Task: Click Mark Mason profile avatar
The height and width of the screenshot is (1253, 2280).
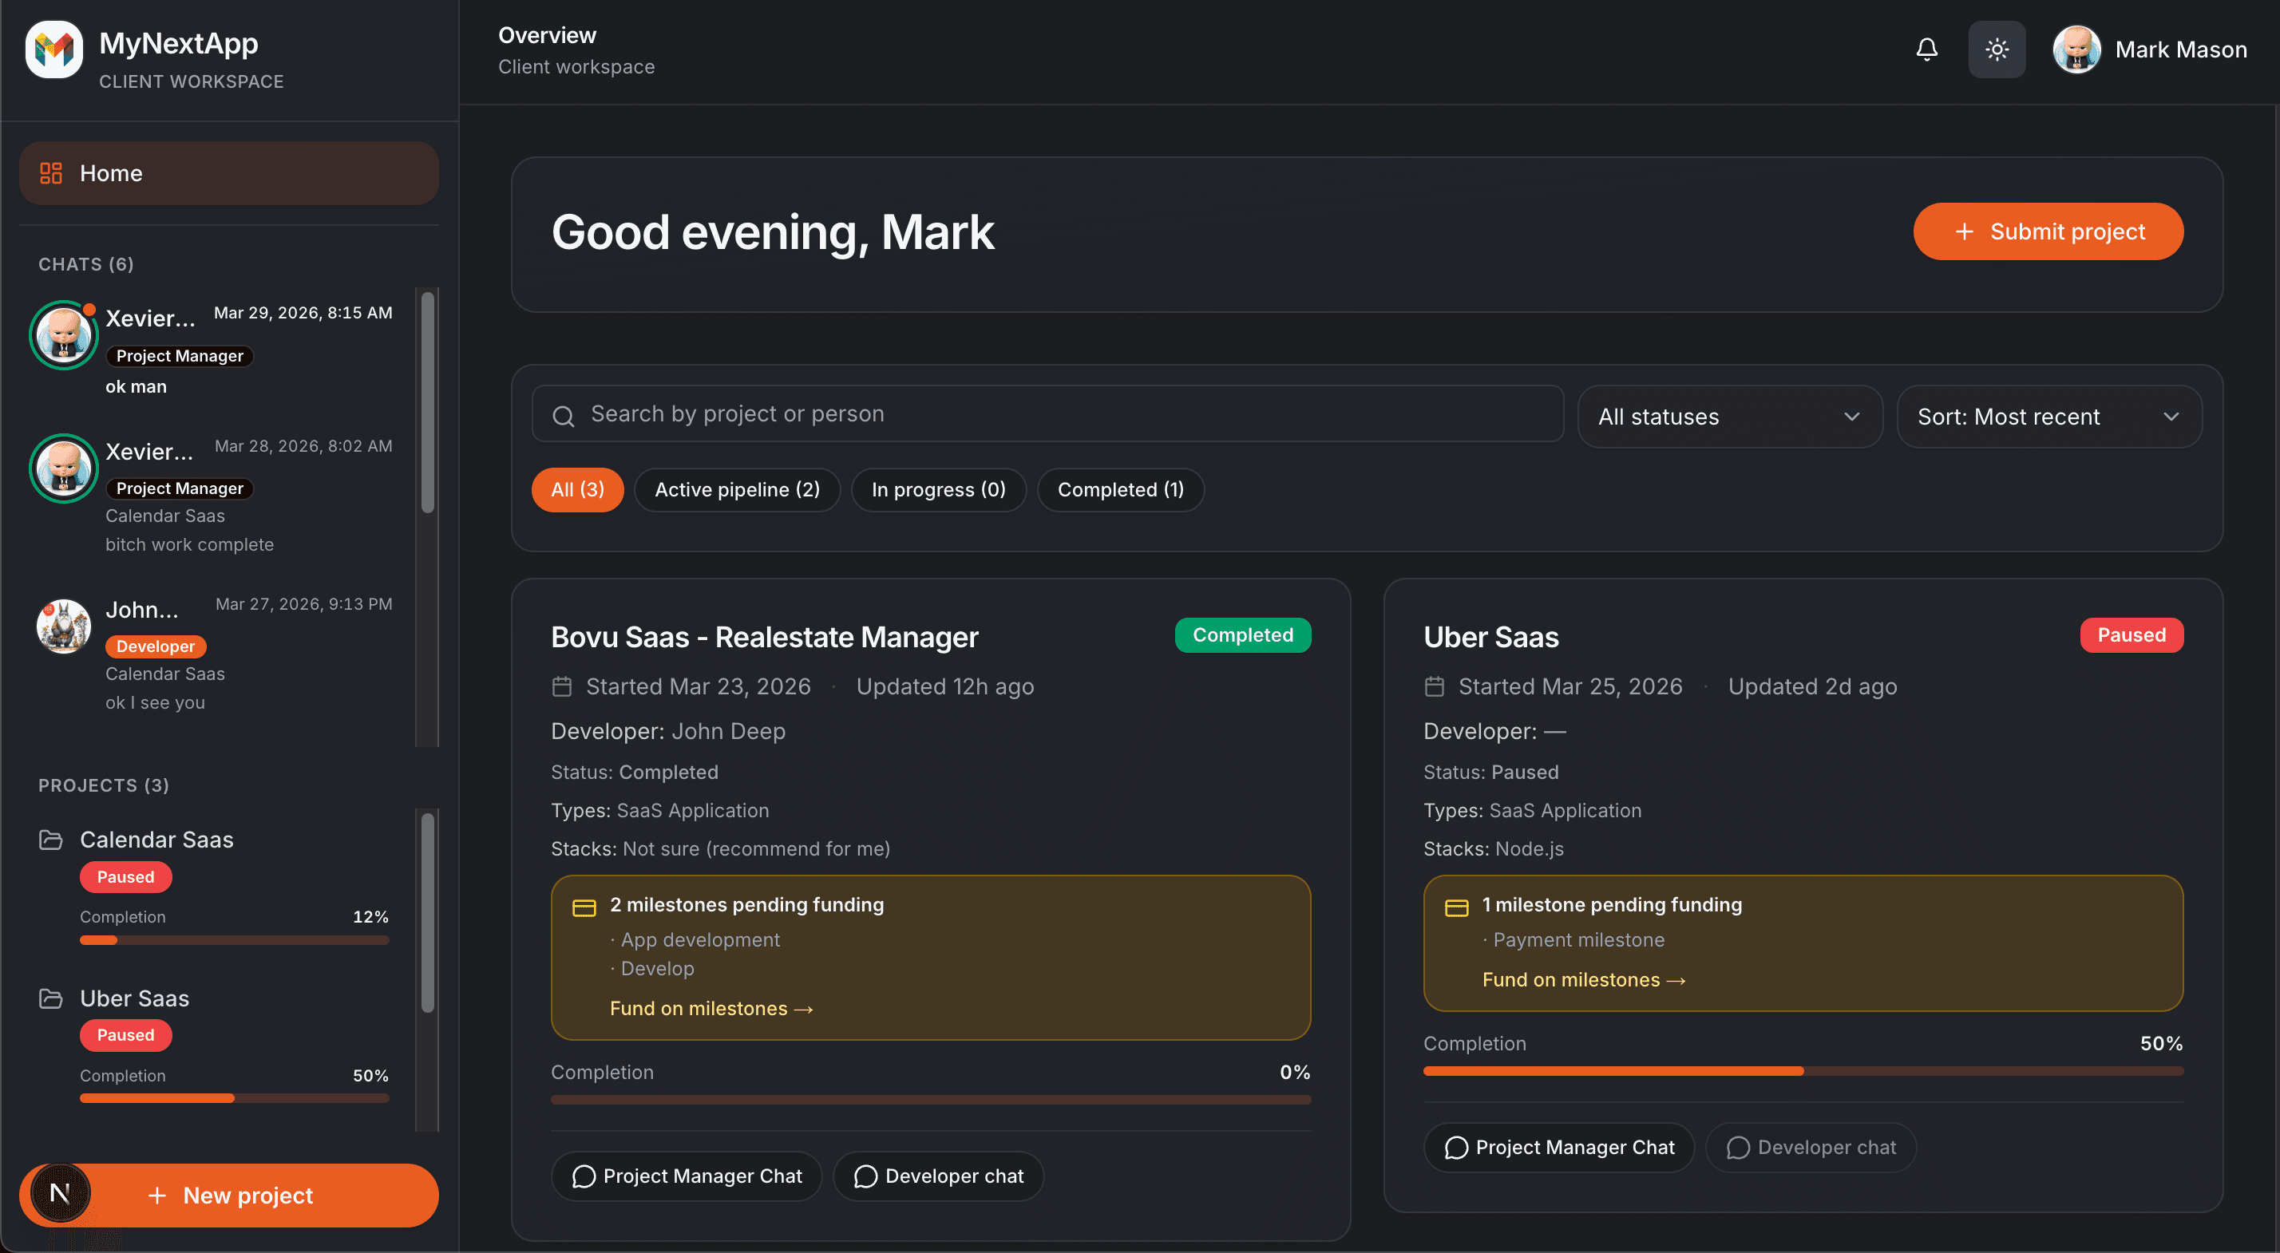Action: click(x=2076, y=49)
